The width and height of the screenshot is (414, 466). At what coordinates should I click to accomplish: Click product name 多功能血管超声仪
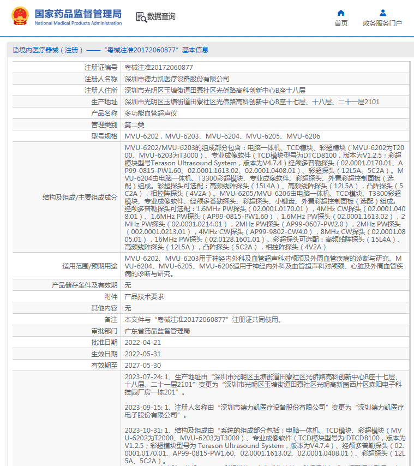point(151,113)
